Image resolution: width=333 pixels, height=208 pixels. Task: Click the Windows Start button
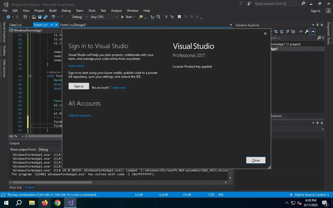point(6,203)
